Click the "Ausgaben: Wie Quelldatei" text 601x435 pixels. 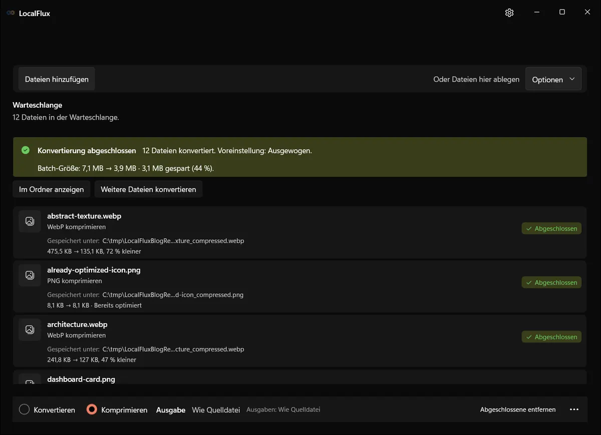(283, 409)
